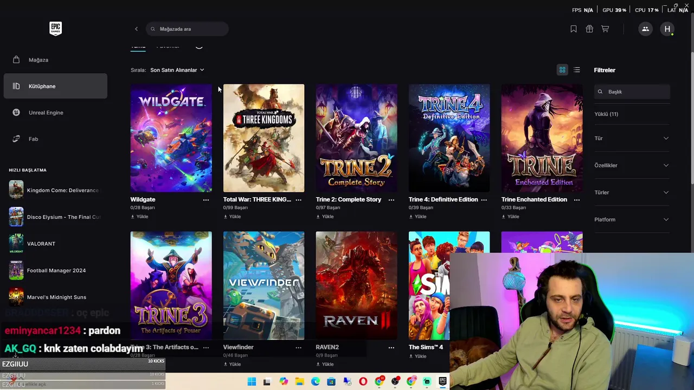Open the three-dot menu for Trine 3
694x390 pixels.
coord(206,348)
